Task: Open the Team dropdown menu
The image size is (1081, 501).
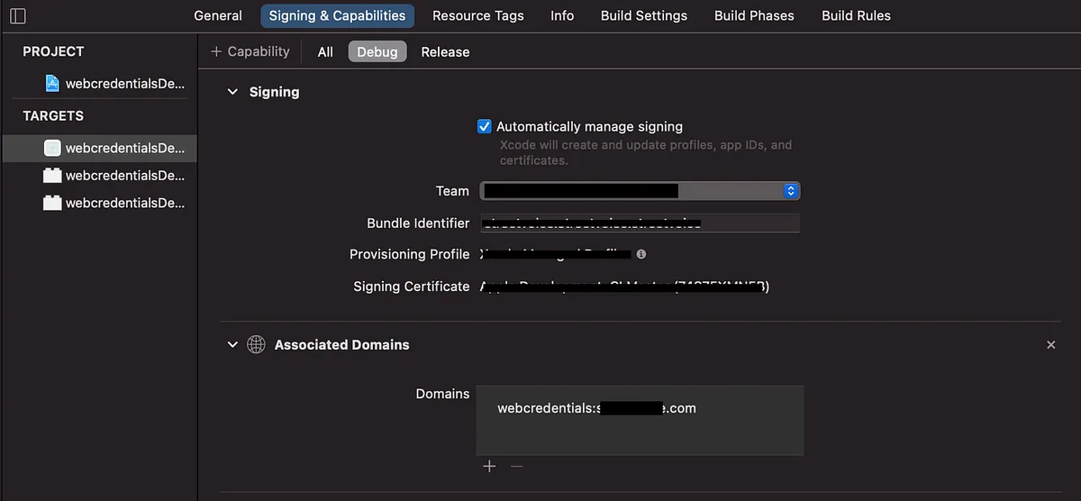Action: click(790, 191)
